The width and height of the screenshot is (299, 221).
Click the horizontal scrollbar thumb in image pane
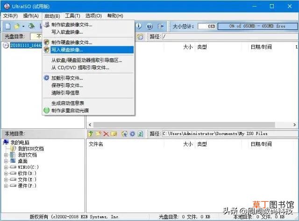184,125
